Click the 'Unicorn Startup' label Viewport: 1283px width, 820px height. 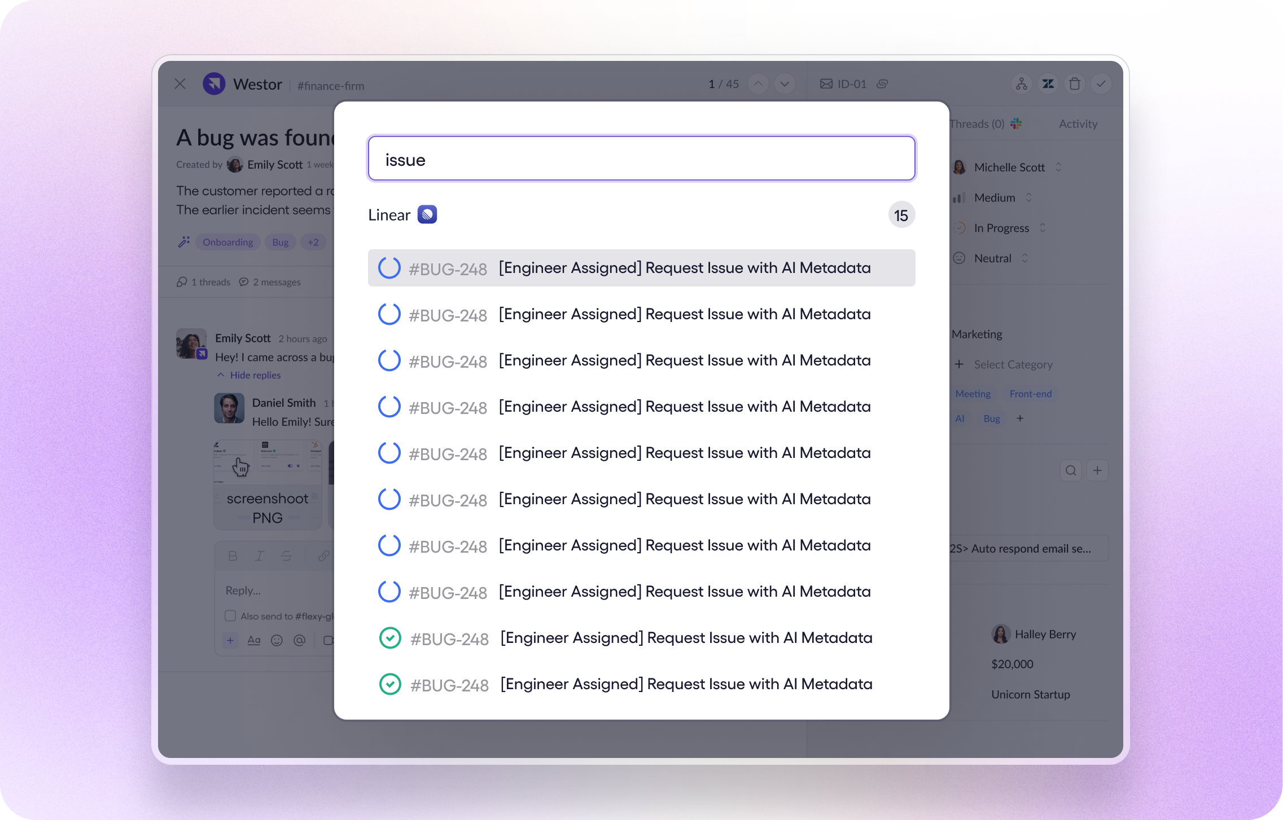pyautogui.click(x=1031, y=694)
